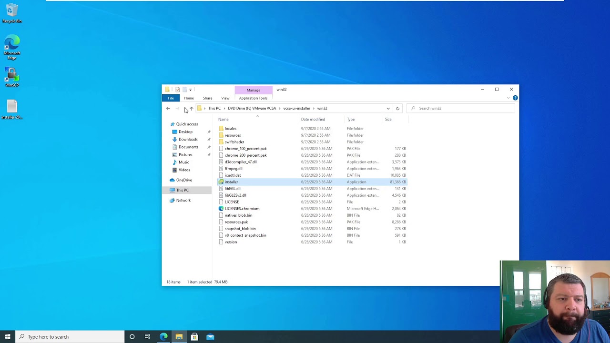Click vcsa-ui-installer breadcrumb in address bar
610x343 pixels.
point(296,108)
